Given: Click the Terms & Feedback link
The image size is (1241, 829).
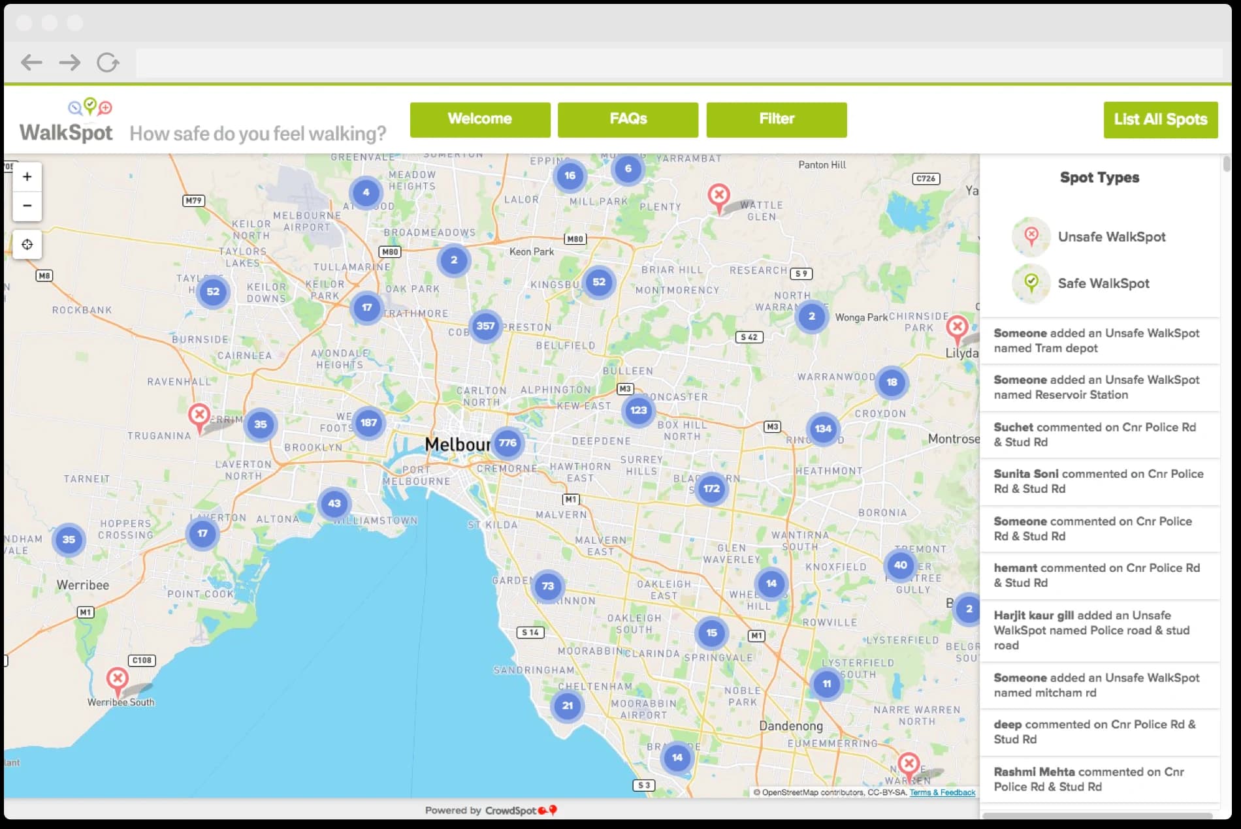Looking at the screenshot, I should click(943, 792).
